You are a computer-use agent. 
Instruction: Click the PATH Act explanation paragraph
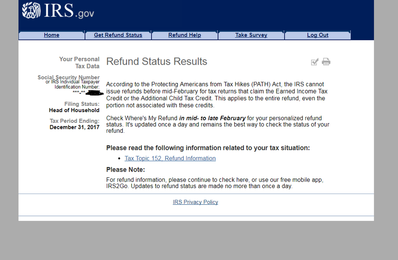point(217,95)
